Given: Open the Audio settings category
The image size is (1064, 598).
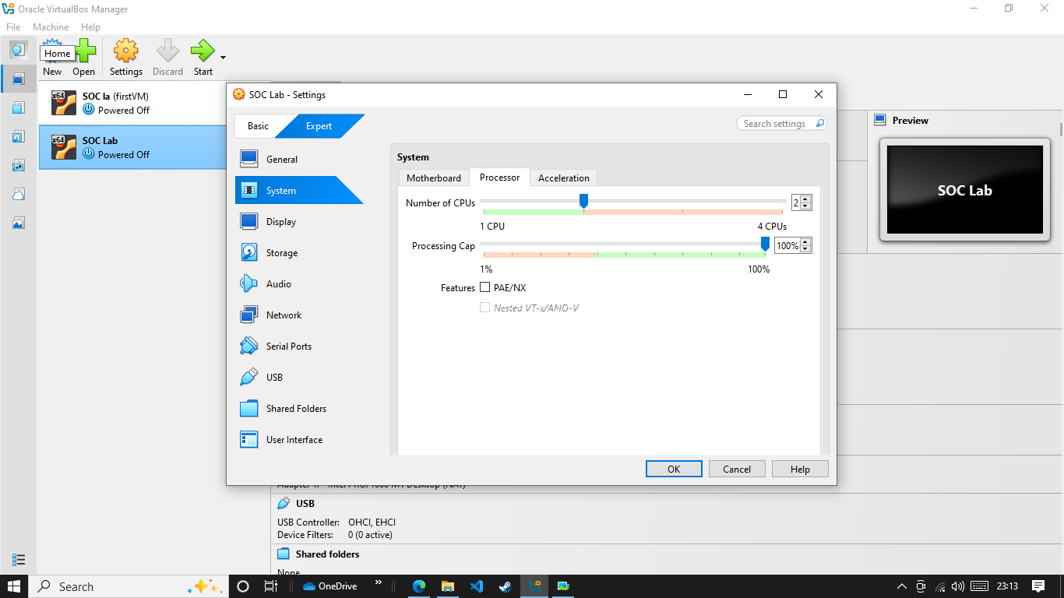Looking at the screenshot, I should (x=299, y=284).
